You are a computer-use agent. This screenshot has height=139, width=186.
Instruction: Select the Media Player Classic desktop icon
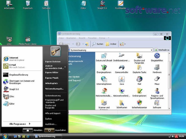pos(28,41)
